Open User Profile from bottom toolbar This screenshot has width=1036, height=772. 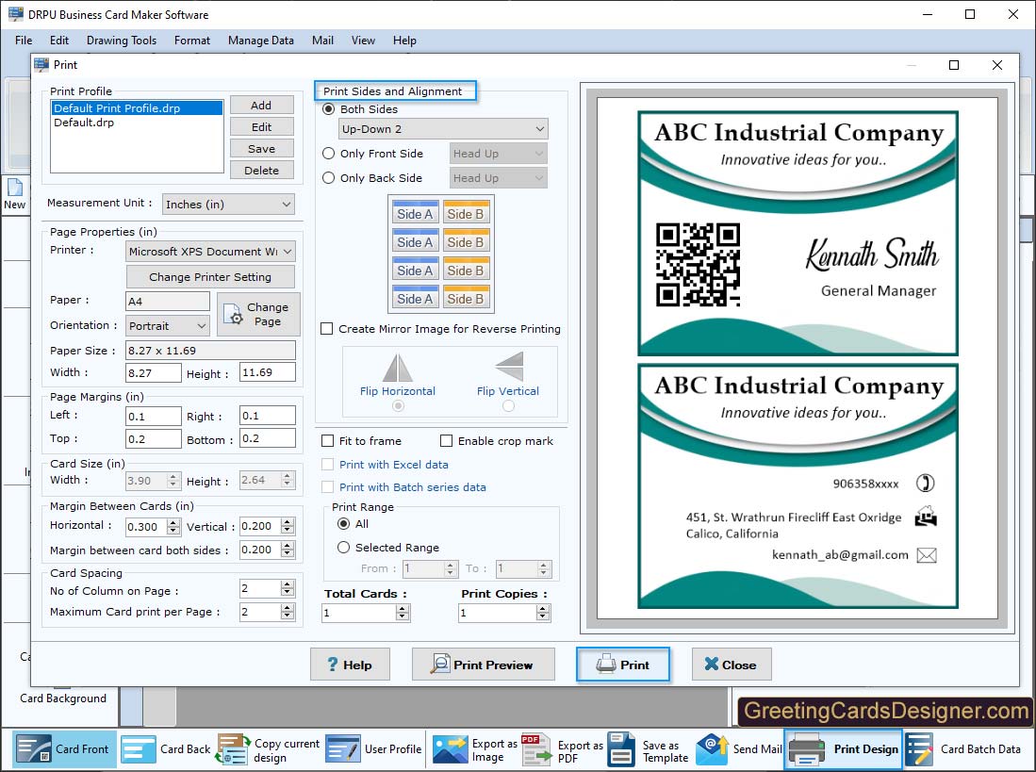373,748
